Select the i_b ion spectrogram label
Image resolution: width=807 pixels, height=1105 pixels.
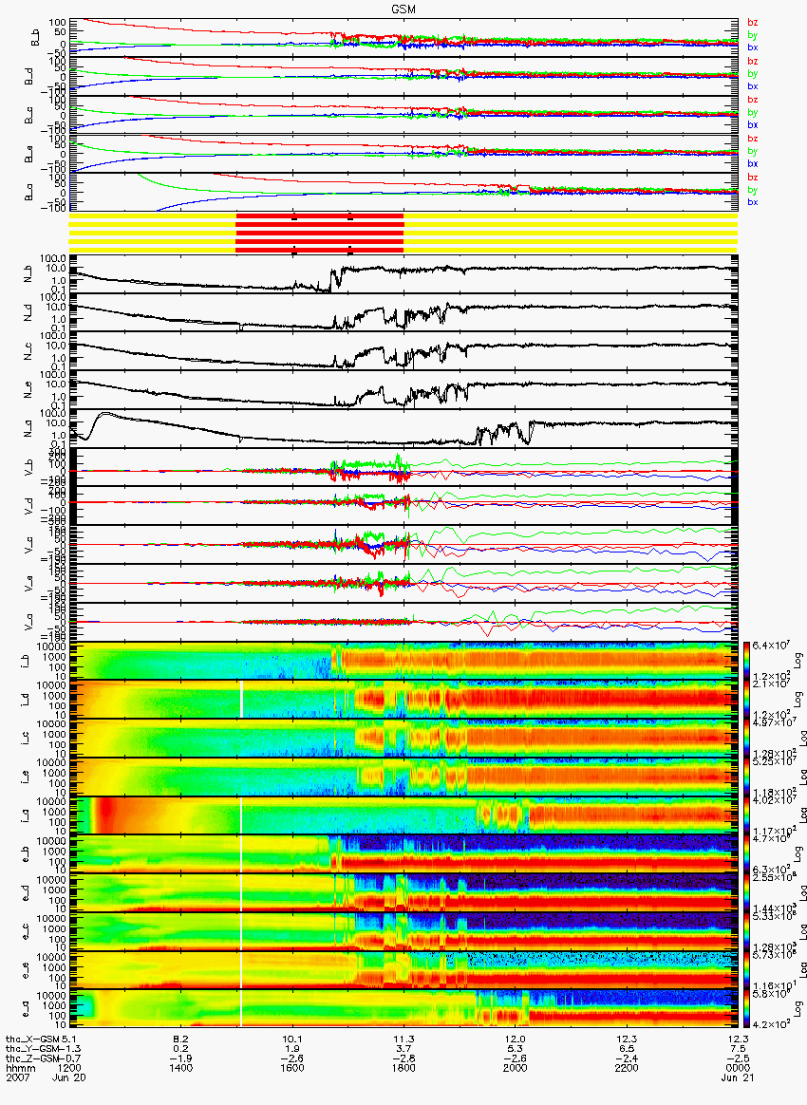[x=26, y=661]
